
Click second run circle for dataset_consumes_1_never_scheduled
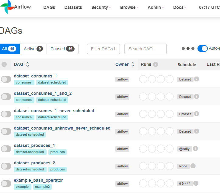[x=152, y=114]
